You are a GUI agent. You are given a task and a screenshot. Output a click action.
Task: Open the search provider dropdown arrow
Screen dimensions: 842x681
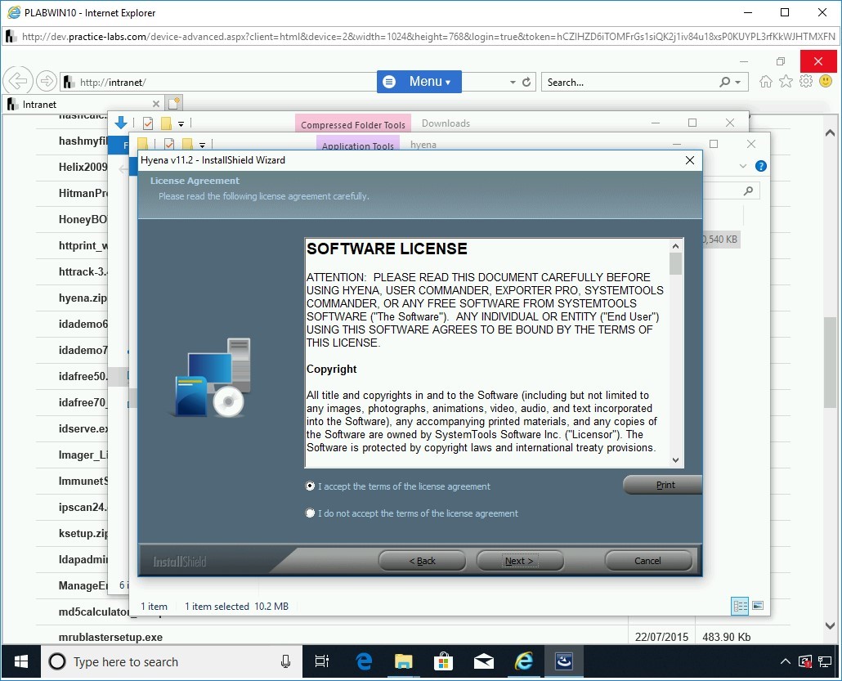tap(738, 83)
